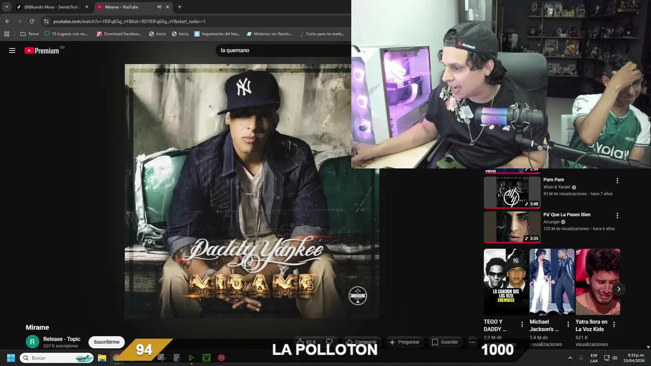Open 'Pa' Que La Pases Bien' title
This screenshot has width=651, height=366.
(567, 215)
